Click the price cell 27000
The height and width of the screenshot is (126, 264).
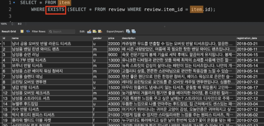click(114, 71)
